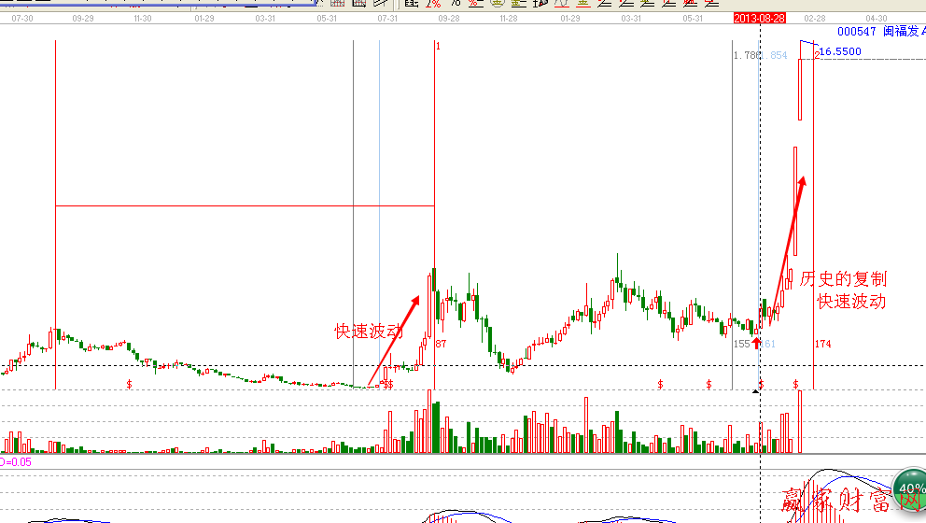926x523 pixels.
Task: Click the 09-29 date on the time axis
Action: 82,18
